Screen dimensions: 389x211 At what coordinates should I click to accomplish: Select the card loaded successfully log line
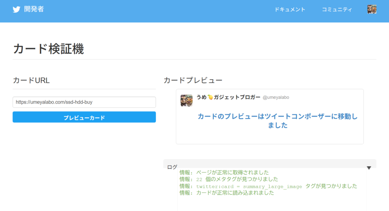227,193
